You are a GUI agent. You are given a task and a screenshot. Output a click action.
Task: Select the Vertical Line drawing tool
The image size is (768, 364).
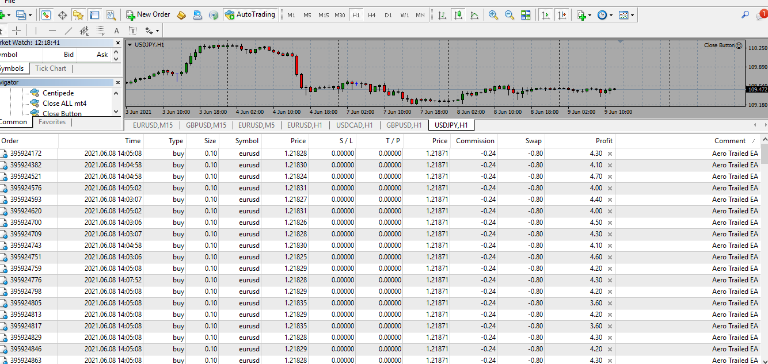(36, 30)
